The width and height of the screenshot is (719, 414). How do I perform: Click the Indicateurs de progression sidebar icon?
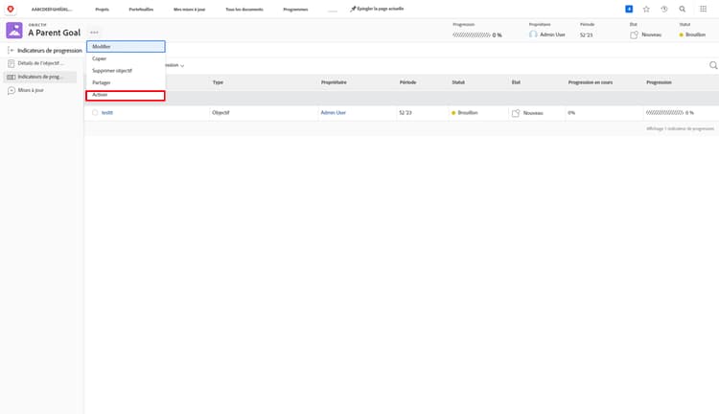point(11,77)
